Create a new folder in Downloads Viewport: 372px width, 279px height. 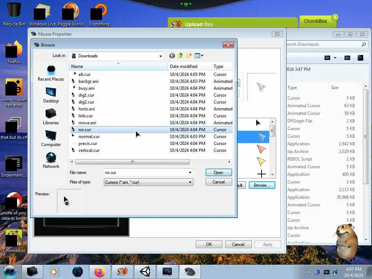pos(189,56)
